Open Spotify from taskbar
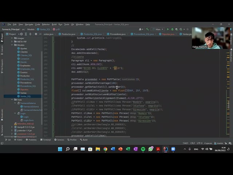Screen dimensions: 233x175 click(143, 149)
